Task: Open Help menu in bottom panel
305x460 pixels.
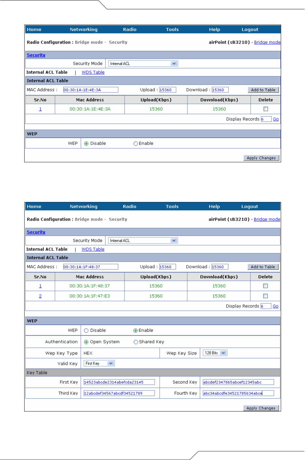Action: [214, 207]
